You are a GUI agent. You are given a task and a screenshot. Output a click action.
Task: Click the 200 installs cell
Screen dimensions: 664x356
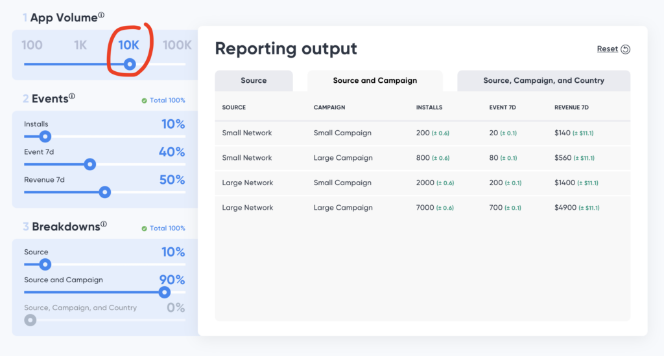coord(433,133)
